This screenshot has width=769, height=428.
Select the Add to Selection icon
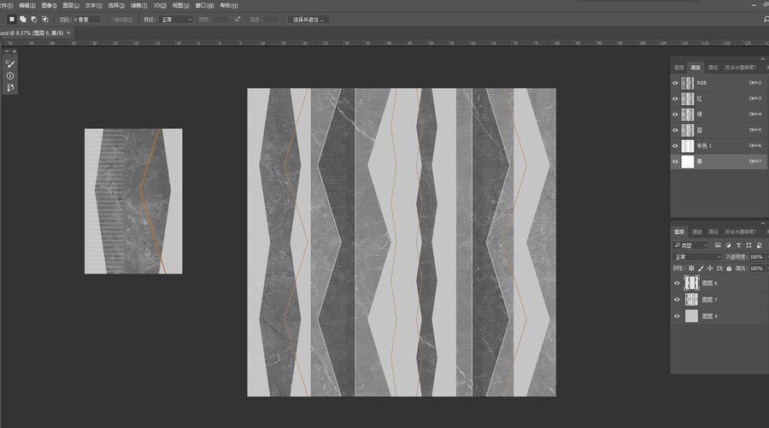coord(23,19)
